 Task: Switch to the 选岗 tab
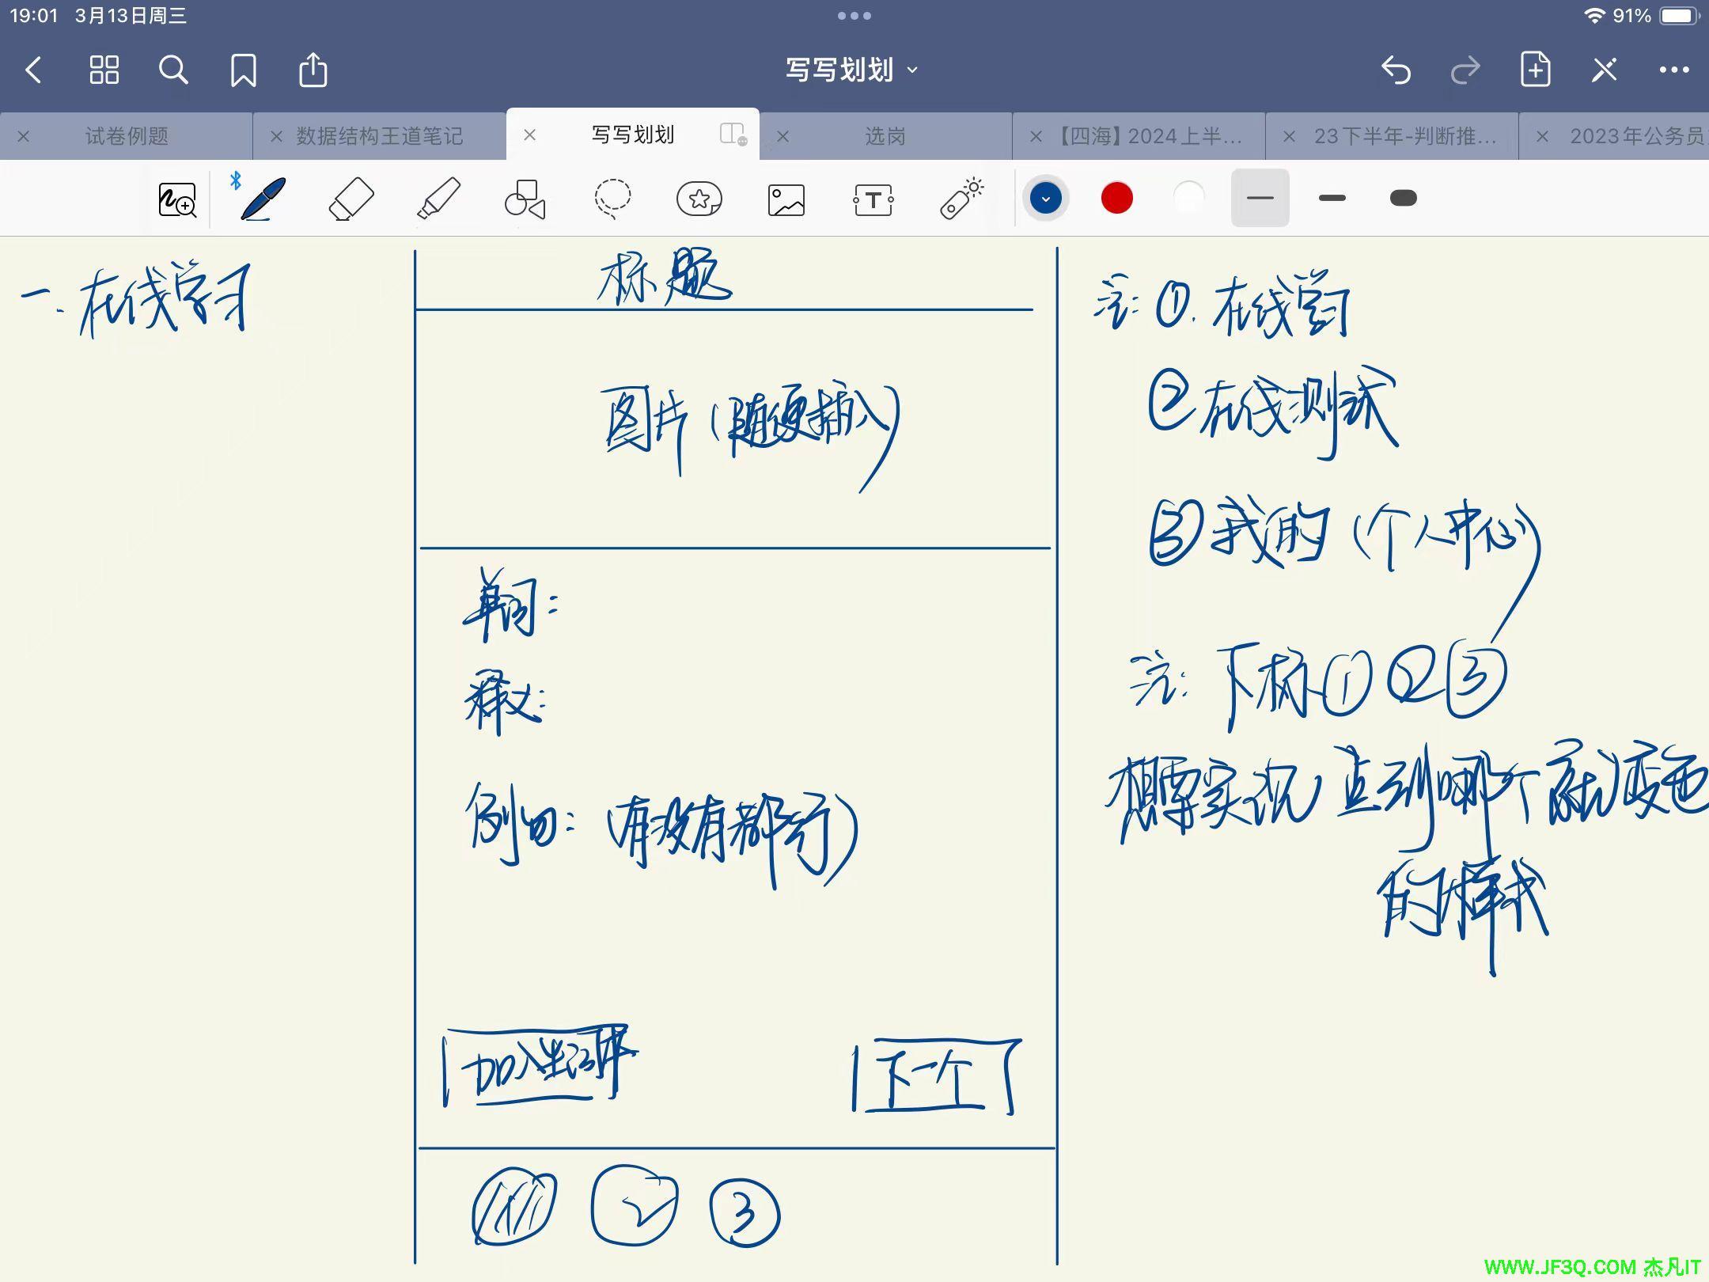point(885,136)
